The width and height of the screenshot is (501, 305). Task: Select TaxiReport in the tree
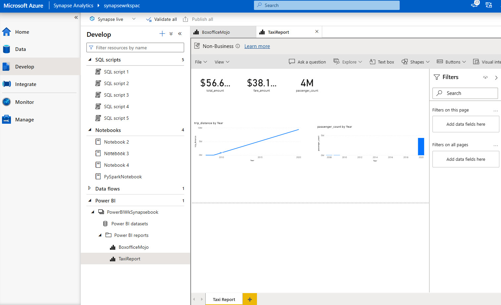pos(135,259)
